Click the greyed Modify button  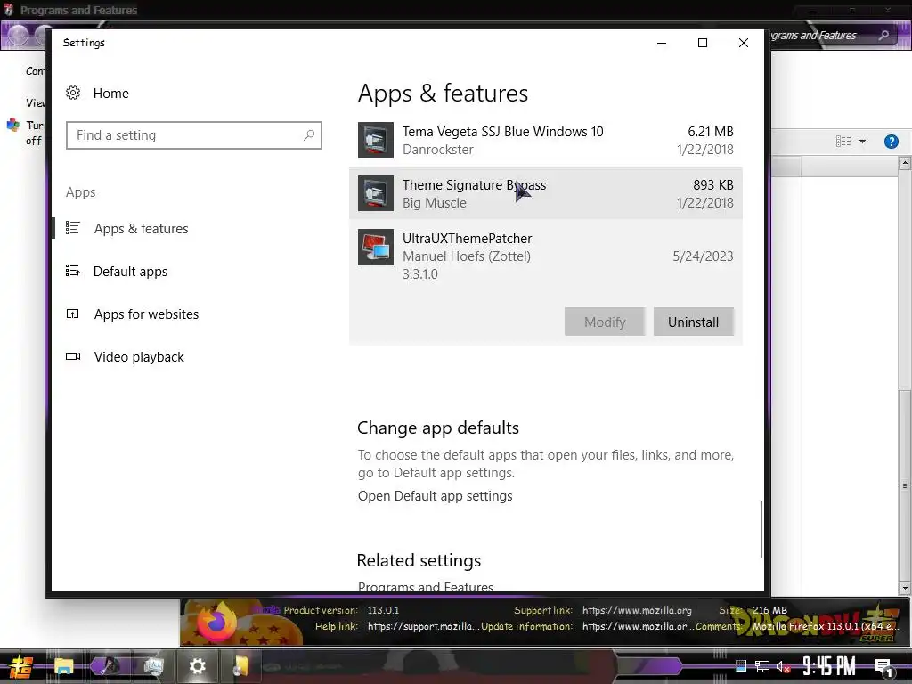click(605, 322)
